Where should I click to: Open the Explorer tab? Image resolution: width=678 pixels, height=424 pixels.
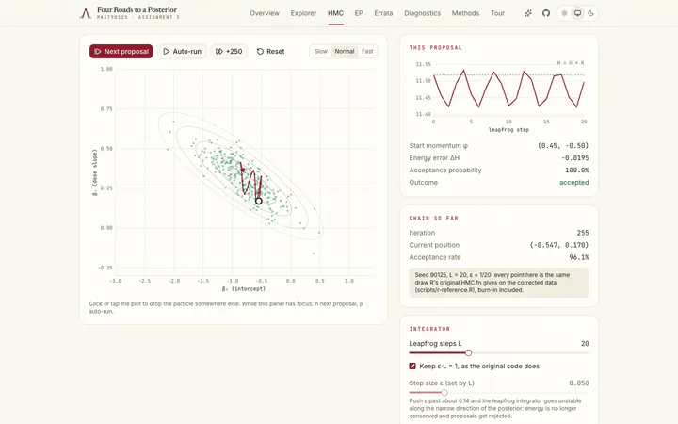coord(303,13)
